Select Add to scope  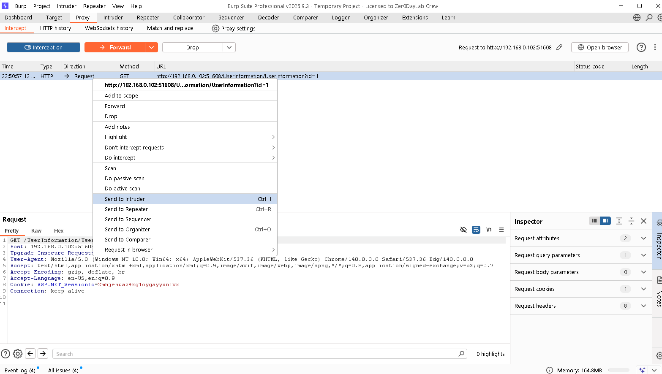185,96
